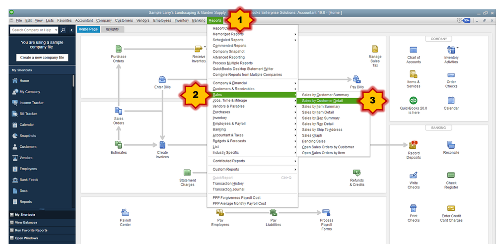Viewport: 496px width, 244px height.
Task: Click the Statement Charges icon
Action: pyautogui.click(x=187, y=173)
